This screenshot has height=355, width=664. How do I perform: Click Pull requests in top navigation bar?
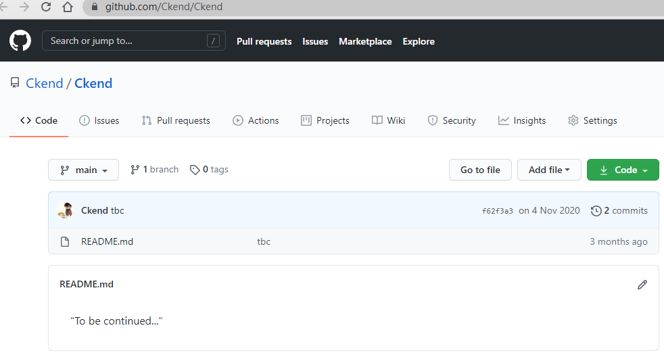pos(264,41)
